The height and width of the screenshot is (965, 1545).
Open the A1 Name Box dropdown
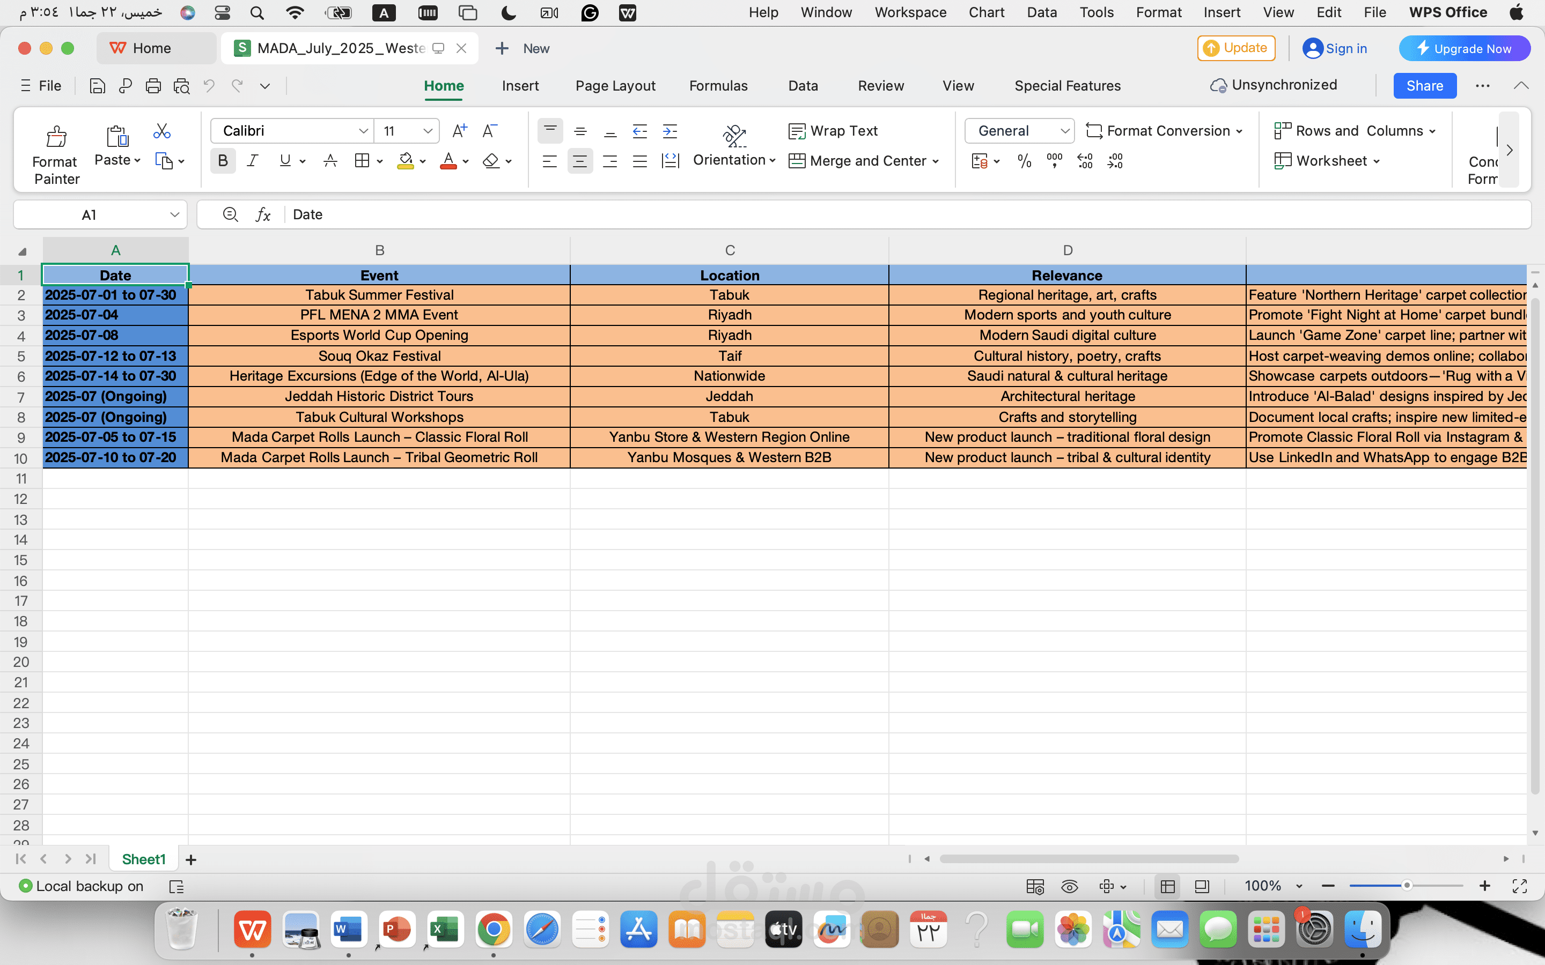tap(174, 214)
